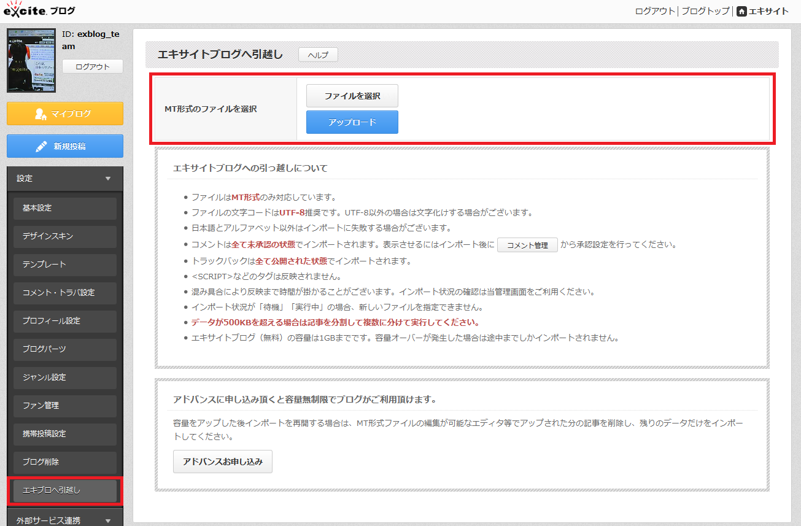Select テンプレート menu item

65,265
